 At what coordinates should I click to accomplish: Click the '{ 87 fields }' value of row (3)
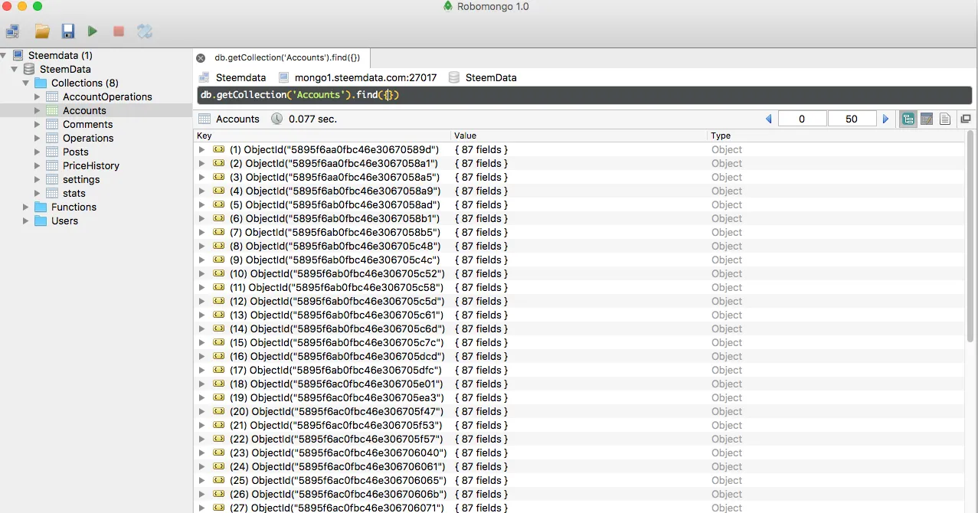[x=481, y=177]
